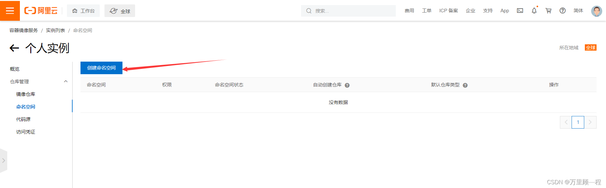This screenshot has height=188, width=606.
Task: Focus the top search field
Action: pos(348,11)
